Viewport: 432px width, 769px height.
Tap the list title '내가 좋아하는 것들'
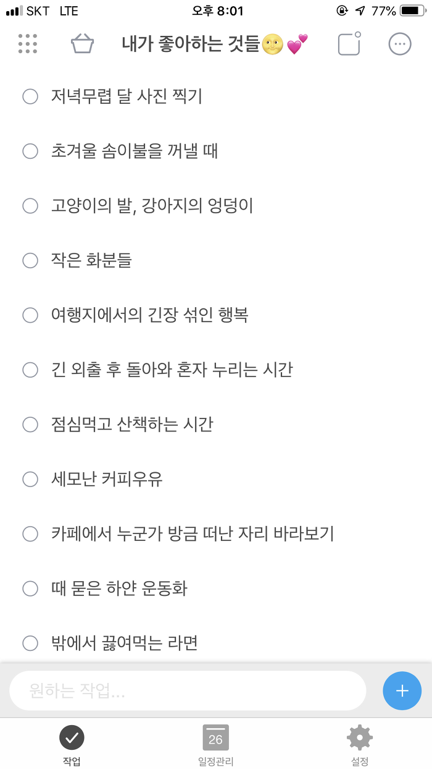click(x=190, y=44)
